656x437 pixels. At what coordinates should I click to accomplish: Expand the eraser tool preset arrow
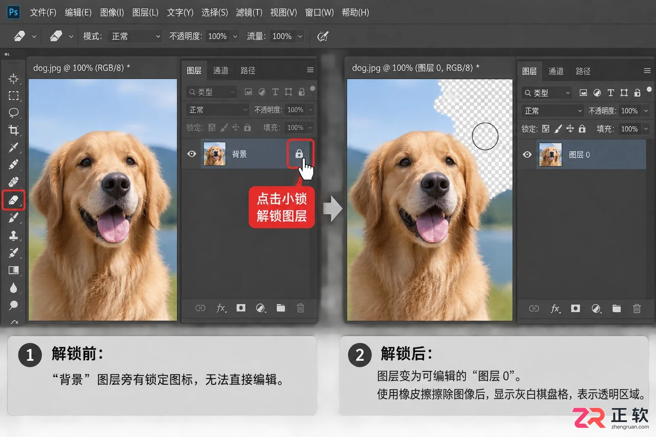[34, 36]
